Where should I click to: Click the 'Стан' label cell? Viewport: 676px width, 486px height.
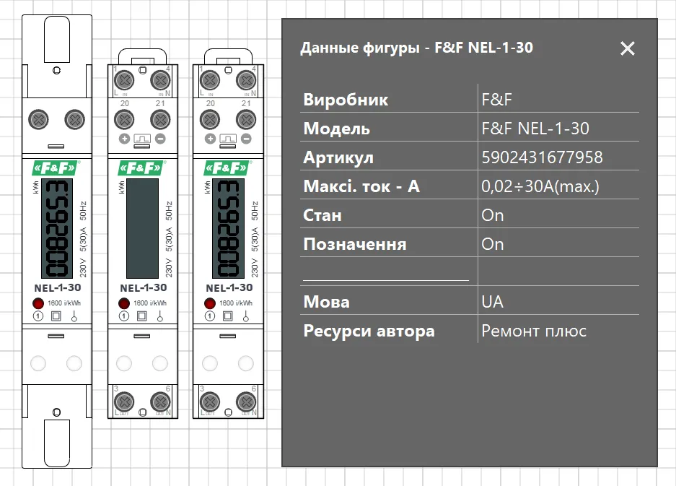(x=389, y=215)
